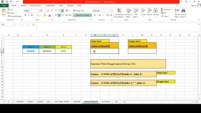This screenshot has width=201, height=113.
Task: Expand the Merge & Center dropdown arrow
Action: pos(91,15)
